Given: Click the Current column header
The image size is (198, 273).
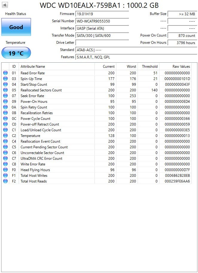Looking at the screenshot, I should [x=105, y=67].
